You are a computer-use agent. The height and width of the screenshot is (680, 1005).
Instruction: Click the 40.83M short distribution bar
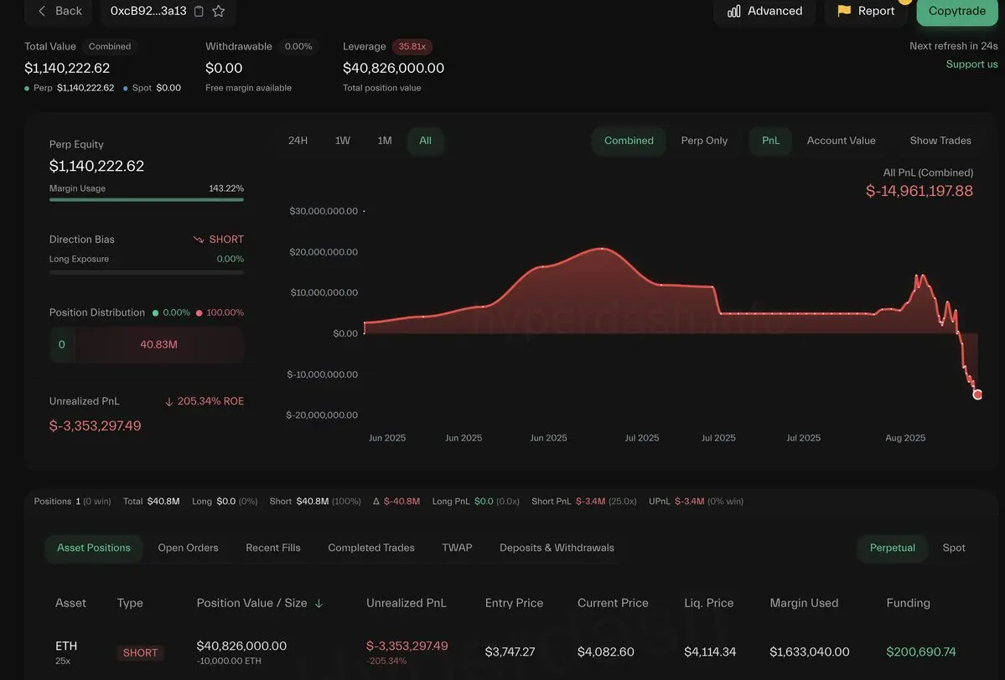[x=159, y=344]
